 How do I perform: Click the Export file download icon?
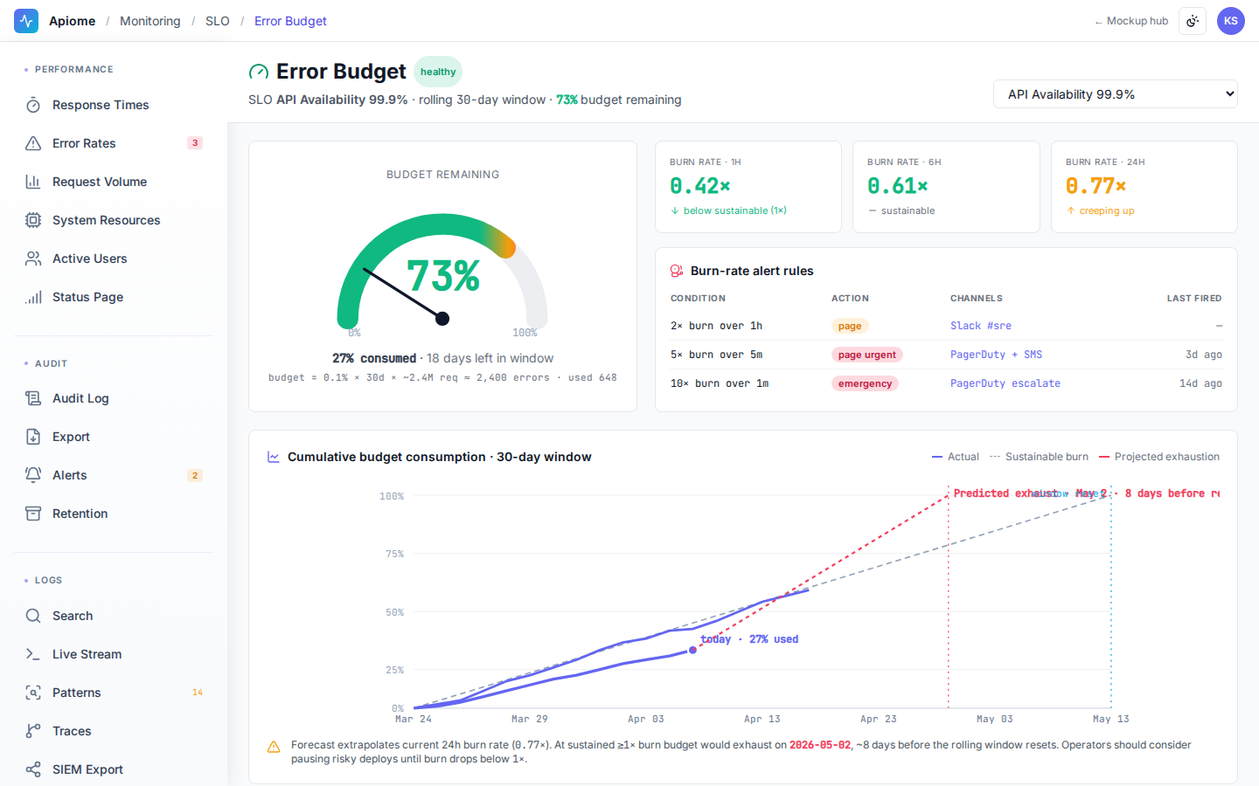[x=33, y=437]
